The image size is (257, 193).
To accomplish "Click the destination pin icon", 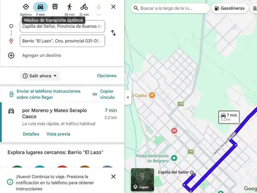I will coord(11,41).
